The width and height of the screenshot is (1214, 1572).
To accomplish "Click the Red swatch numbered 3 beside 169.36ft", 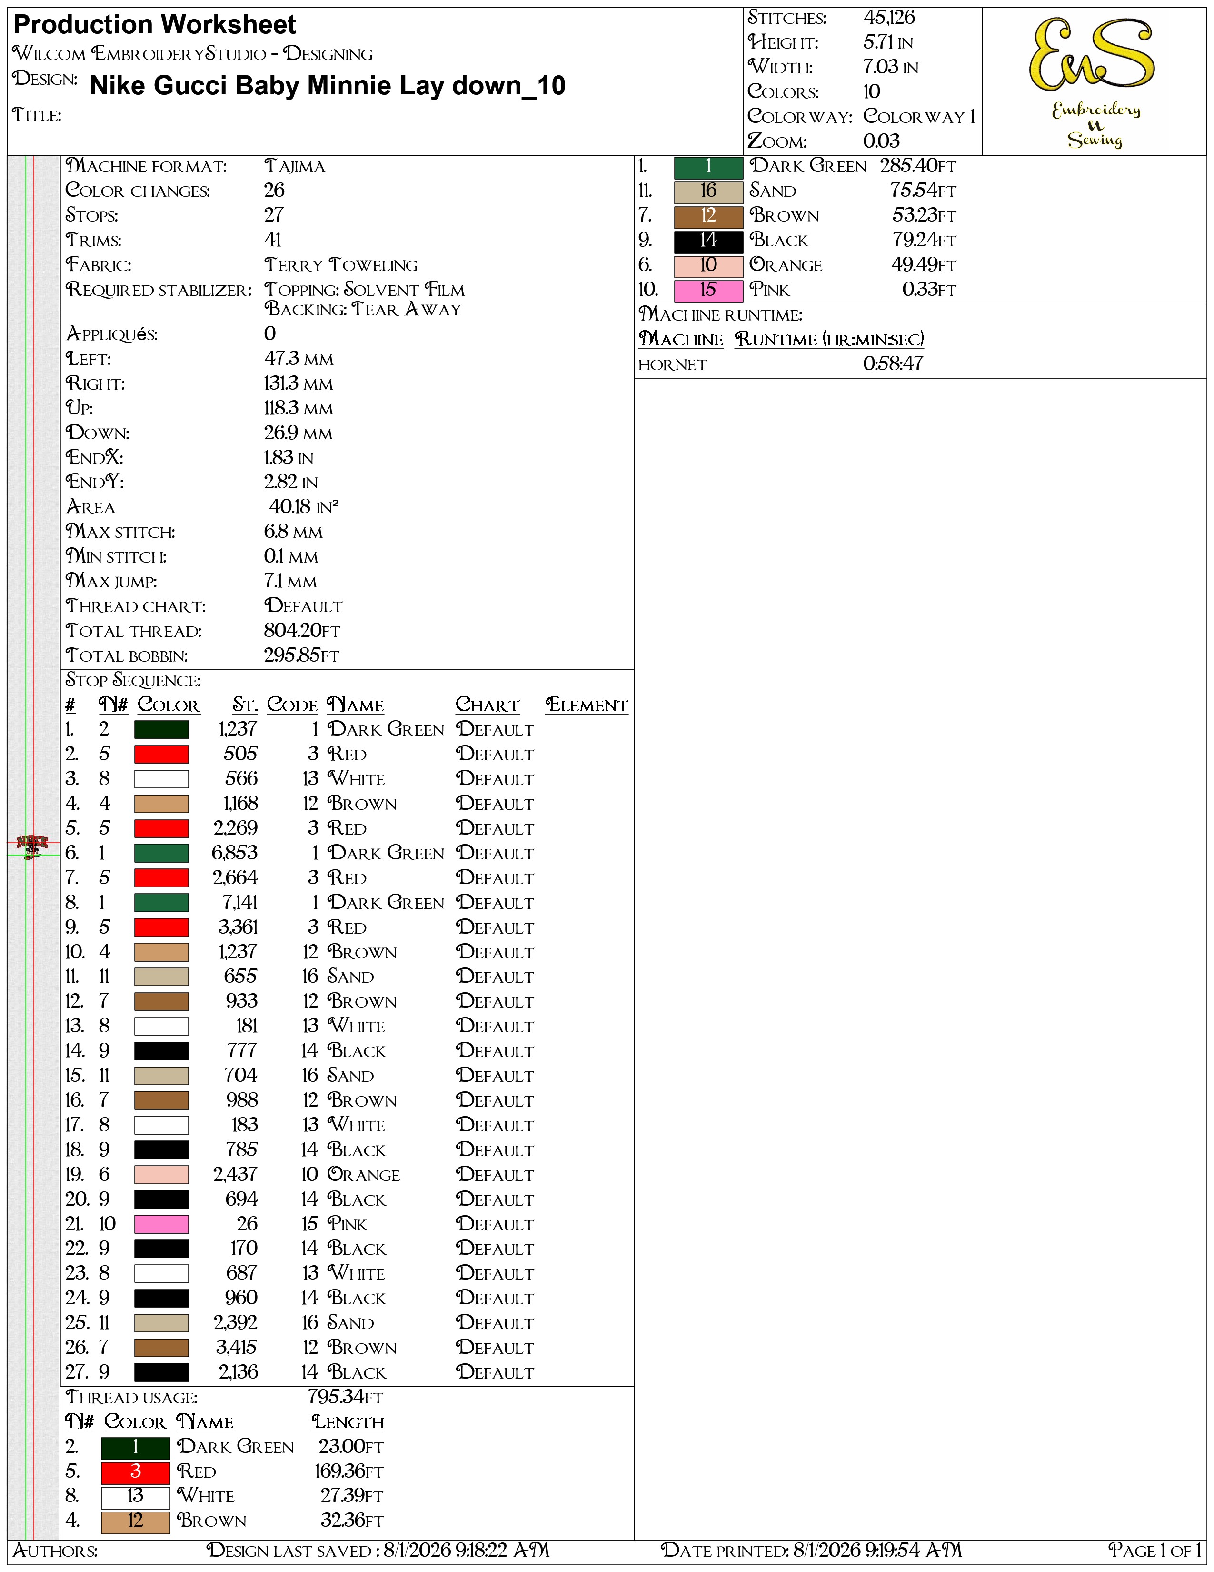I will pos(135,1472).
